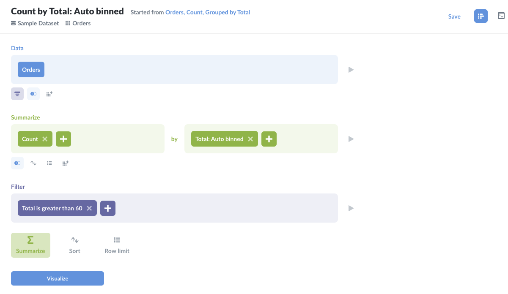The height and width of the screenshot is (294, 508).
Task: Select the Sample Dataset breadcrumb
Action: coord(35,23)
